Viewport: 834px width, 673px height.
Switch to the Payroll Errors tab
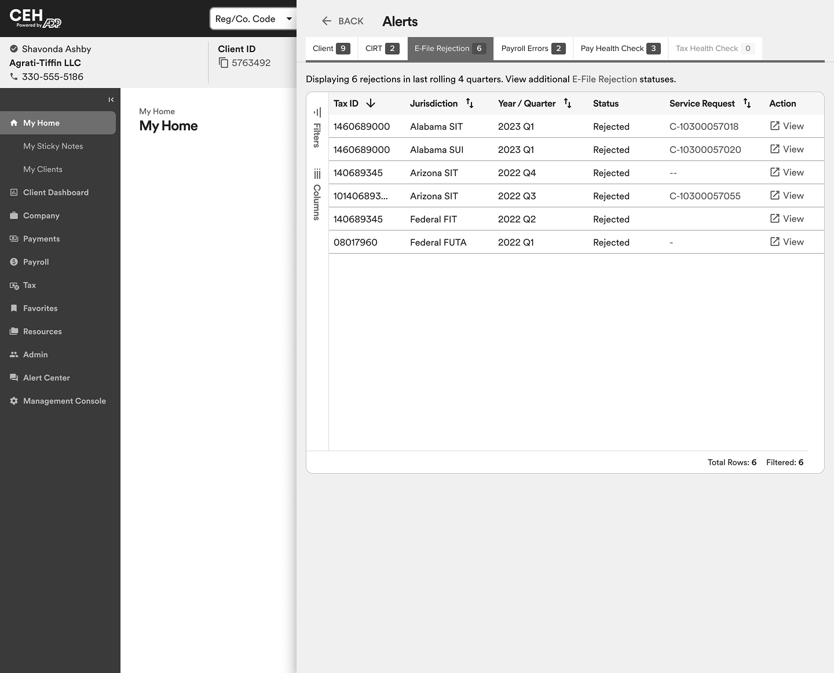click(x=533, y=49)
